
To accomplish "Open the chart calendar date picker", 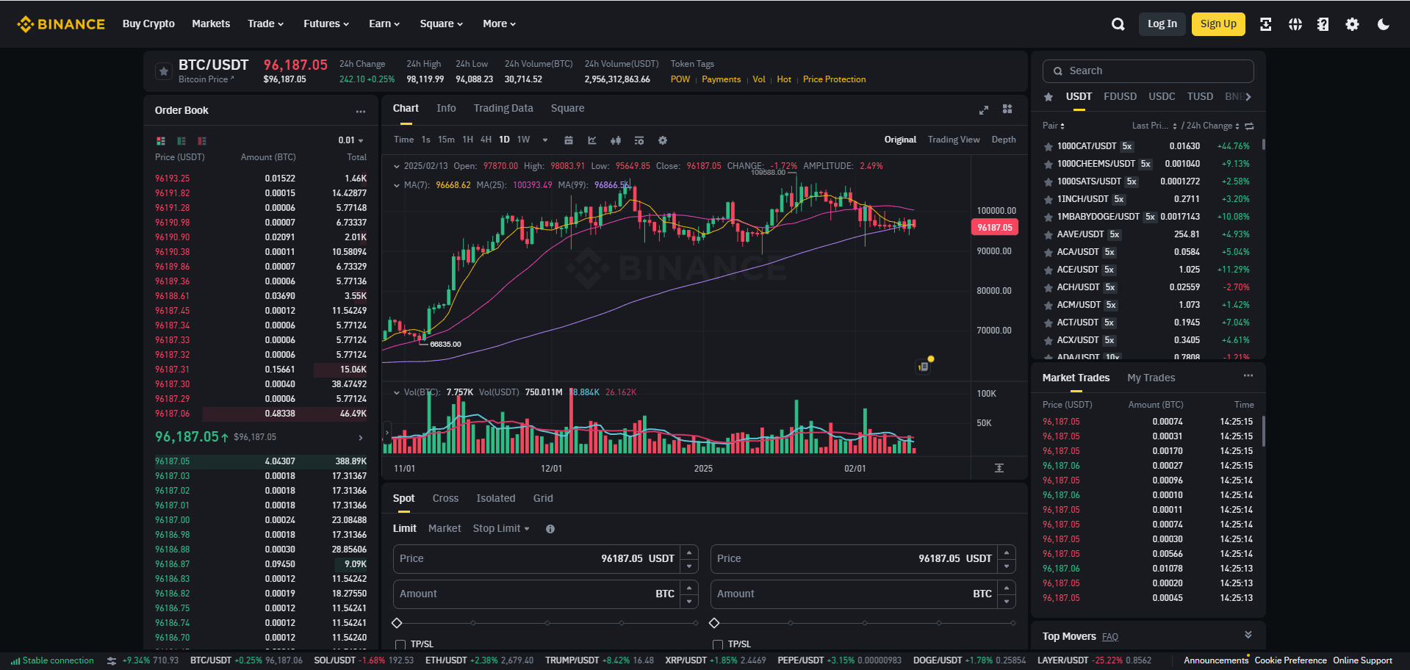I will pyautogui.click(x=569, y=140).
